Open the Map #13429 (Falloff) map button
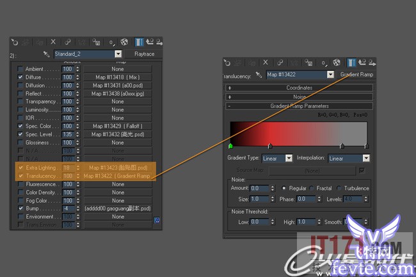Viewport: 416px width, 277px height. (118, 127)
